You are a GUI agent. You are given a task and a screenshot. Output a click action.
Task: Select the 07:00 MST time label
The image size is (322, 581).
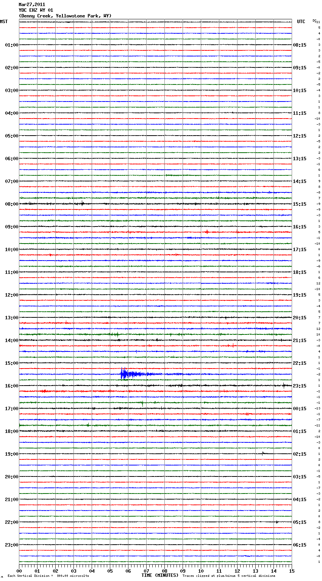click(x=12, y=181)
